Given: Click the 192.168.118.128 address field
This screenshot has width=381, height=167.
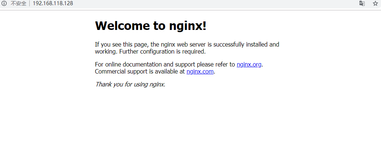Looking at the screenshot, I should pos(53,3).
